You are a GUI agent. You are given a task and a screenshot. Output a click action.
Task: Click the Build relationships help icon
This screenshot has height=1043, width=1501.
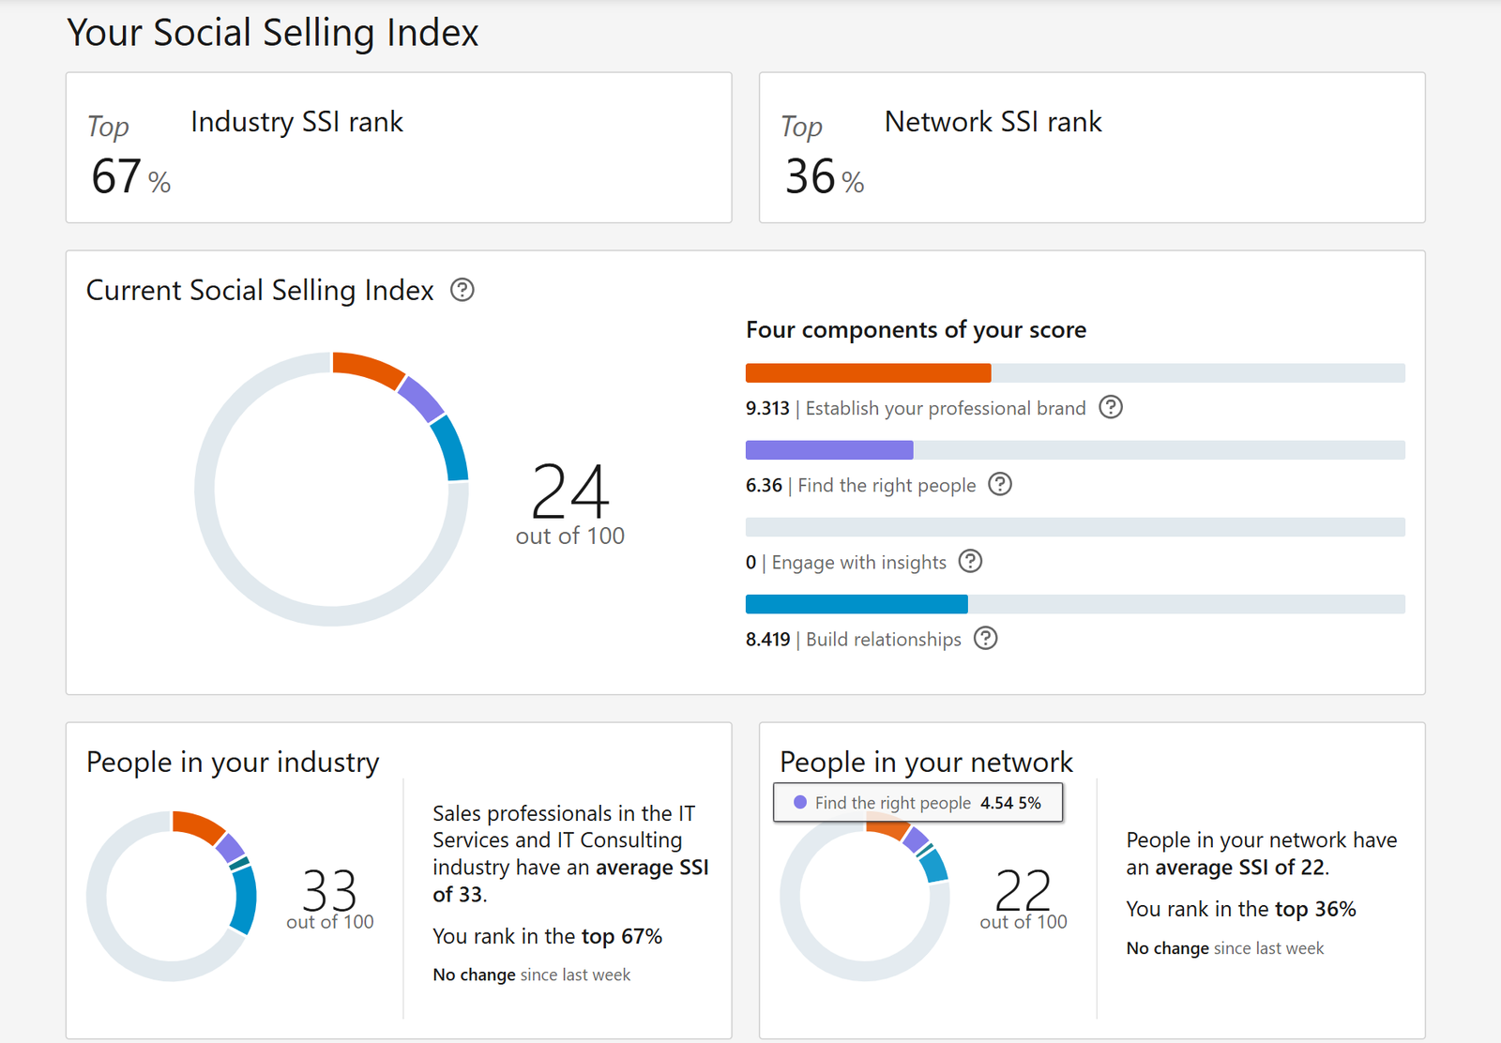coord(986,639)
